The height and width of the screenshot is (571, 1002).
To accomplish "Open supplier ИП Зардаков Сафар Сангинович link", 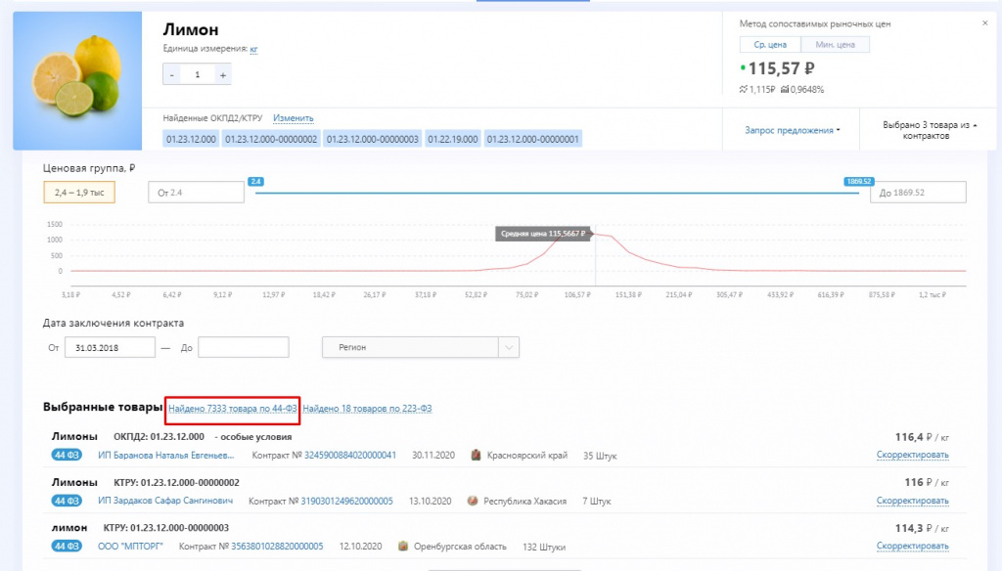I will click(164, 501).
